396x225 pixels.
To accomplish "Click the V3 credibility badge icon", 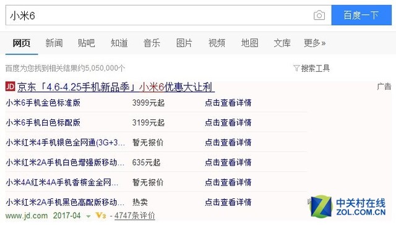I will 100,216.
